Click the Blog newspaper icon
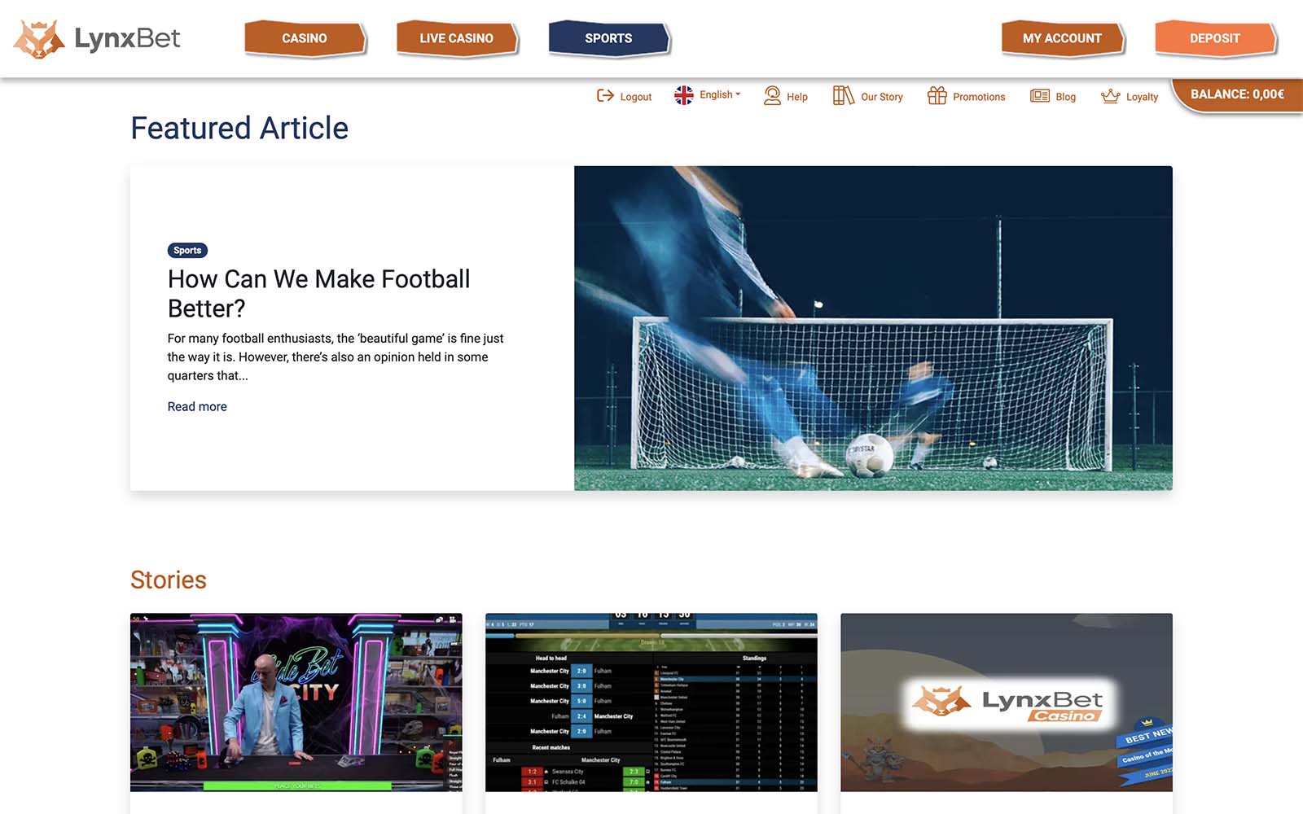Image resolution: width=1303 pixels, height=814 pixels. [1040, 96]
